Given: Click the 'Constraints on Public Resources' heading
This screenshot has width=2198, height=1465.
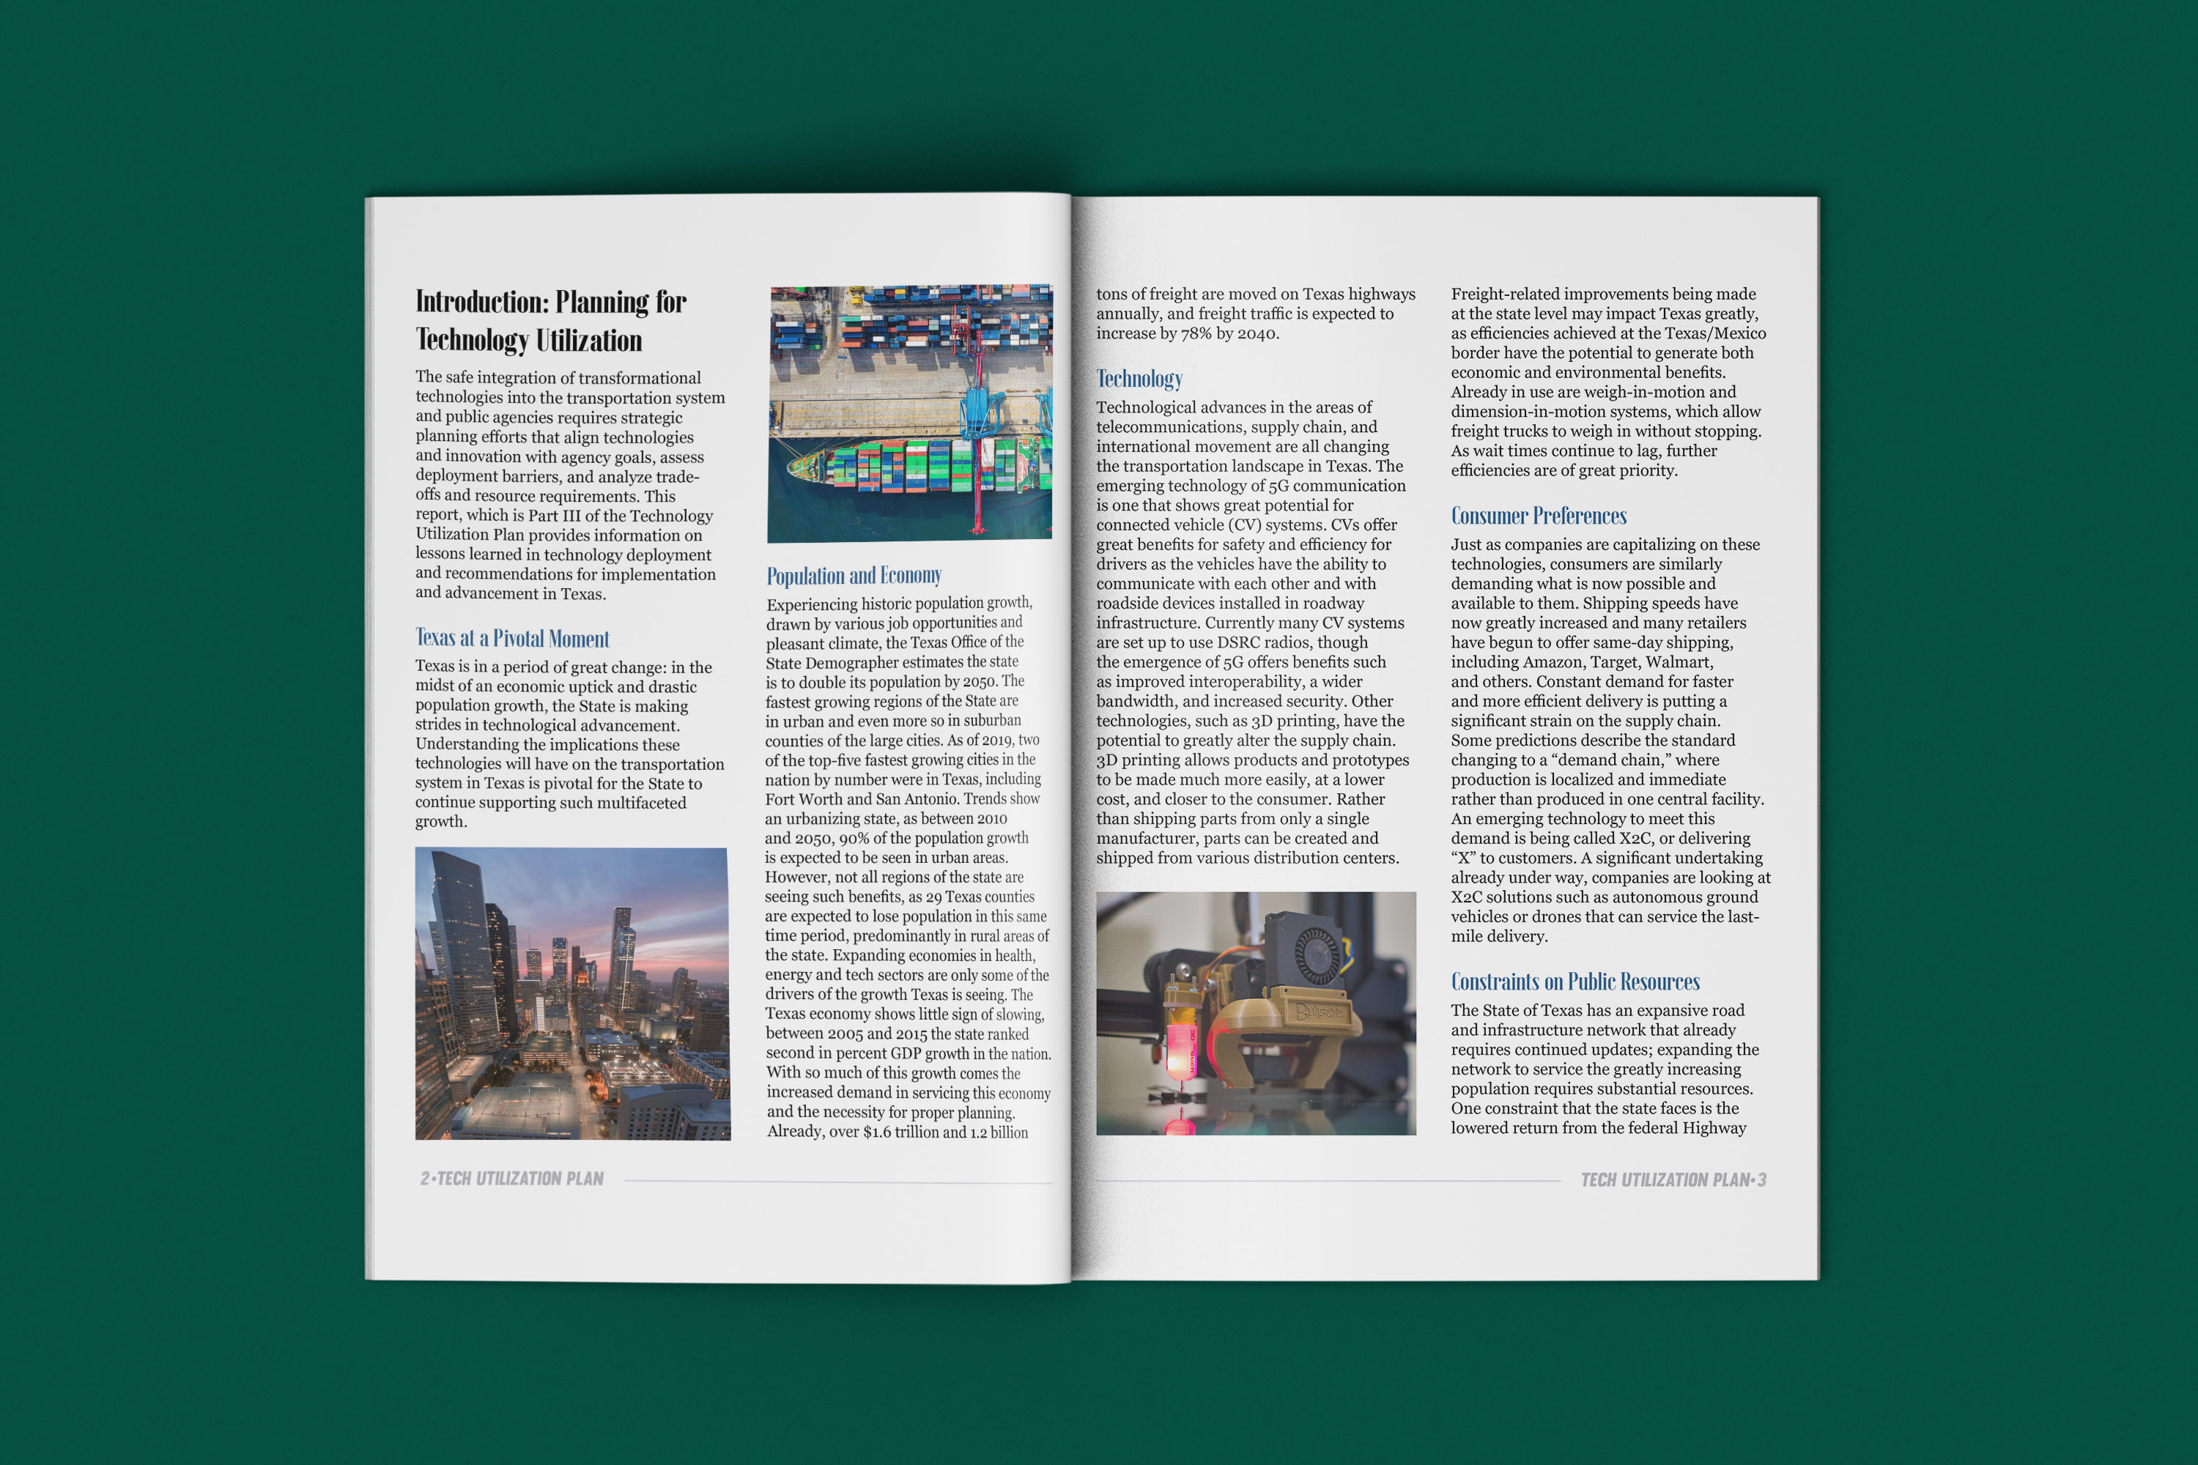Looking at the screenshot, I should coord(1575,981).
